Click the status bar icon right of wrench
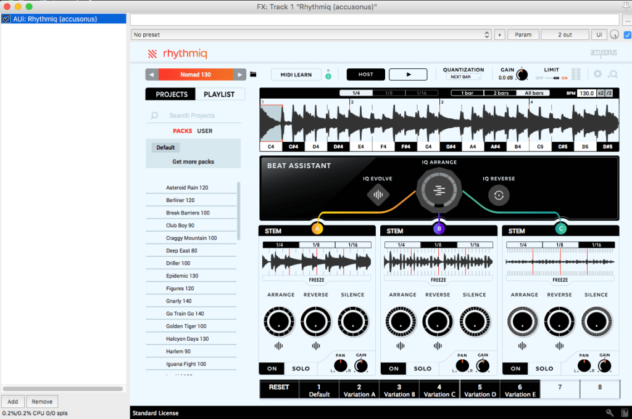The height and width of the screenshot is (419, 632). (625, 413)
